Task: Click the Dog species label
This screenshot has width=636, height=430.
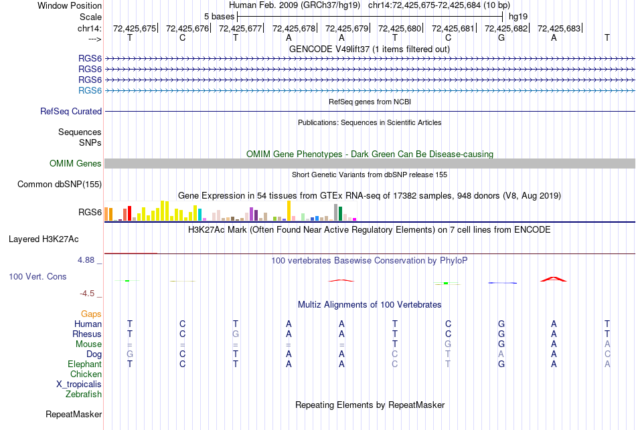Action: point(94,354)
